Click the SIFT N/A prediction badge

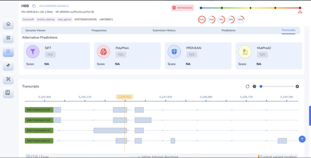[50, 54]
